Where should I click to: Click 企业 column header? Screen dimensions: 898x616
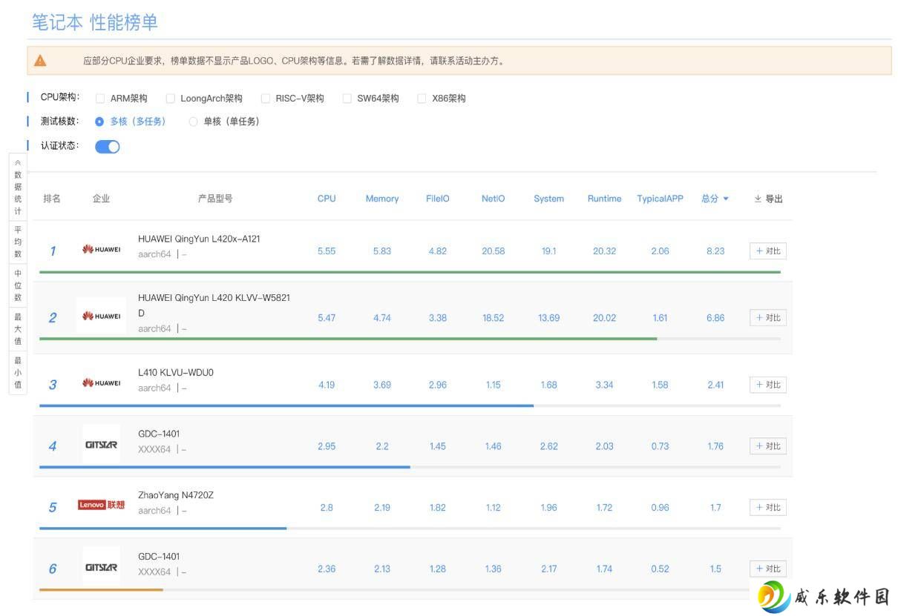pos(101,199)
